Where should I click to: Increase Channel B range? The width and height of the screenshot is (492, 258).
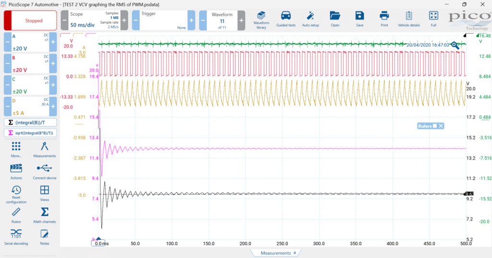(x=53, y=64)
